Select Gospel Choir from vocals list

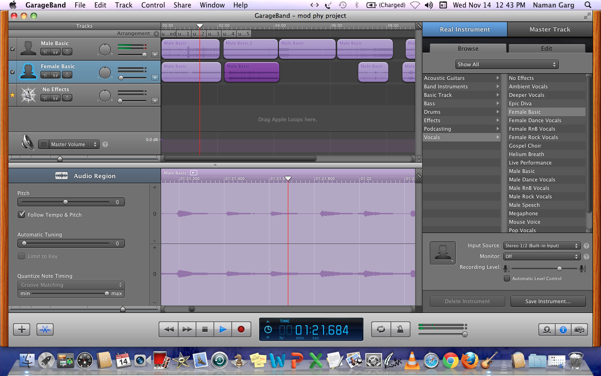525,146
